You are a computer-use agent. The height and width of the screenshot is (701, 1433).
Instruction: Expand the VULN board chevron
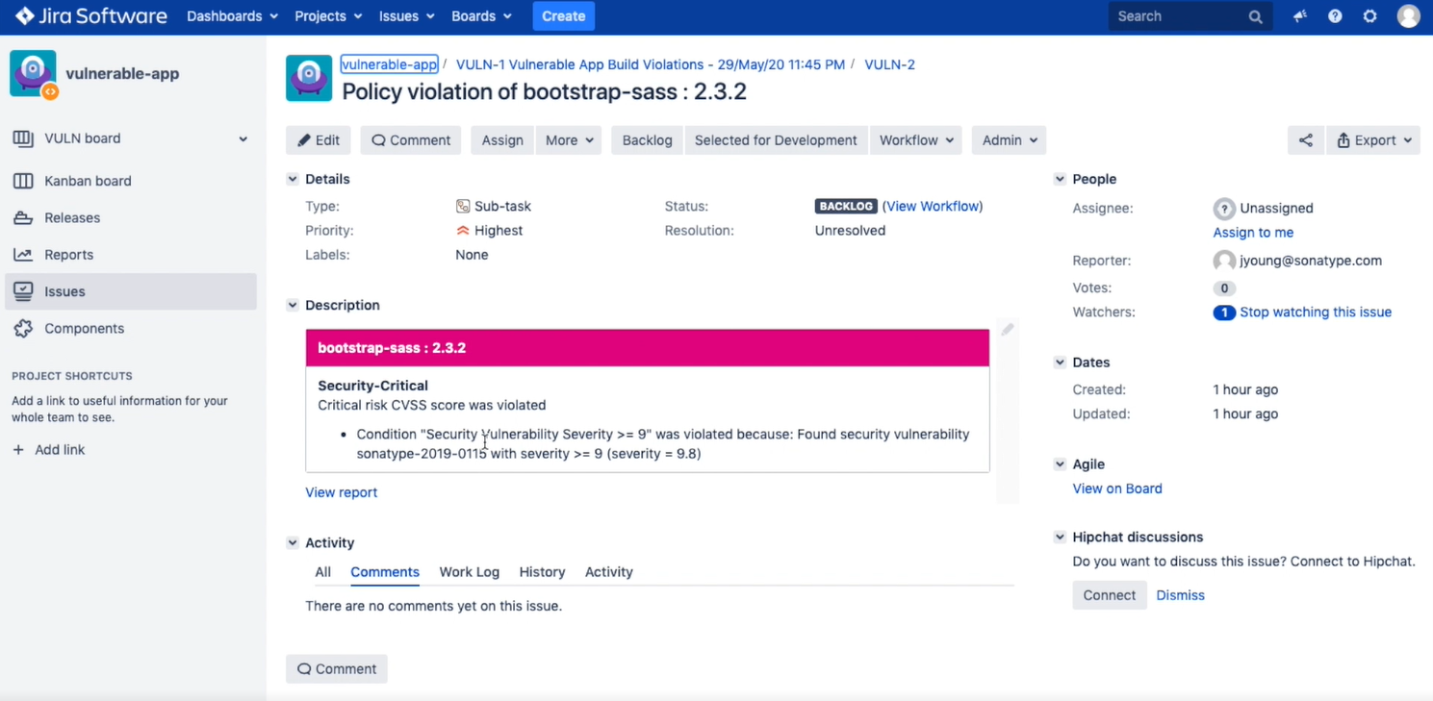coord(243,139)
